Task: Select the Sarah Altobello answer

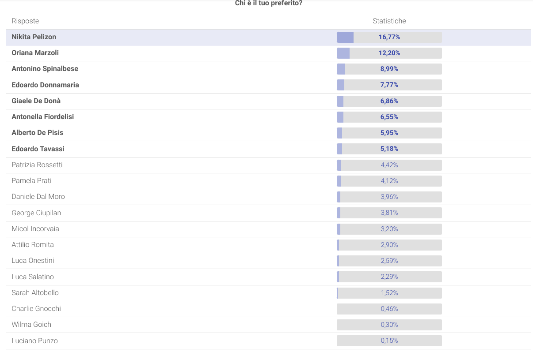Action: pyautogui.click(x=35, y=293)
